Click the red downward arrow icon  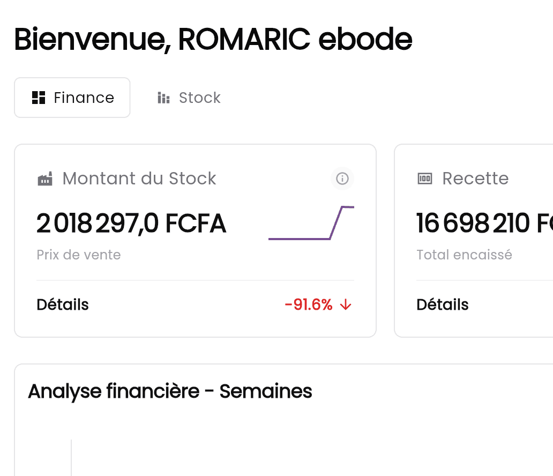(346, 304)
